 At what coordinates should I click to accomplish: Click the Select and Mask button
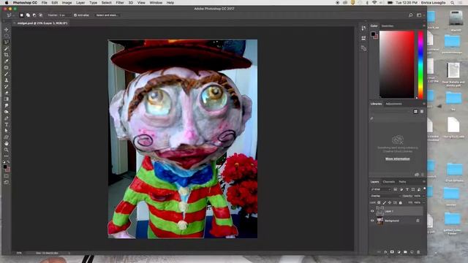[107, 15]
